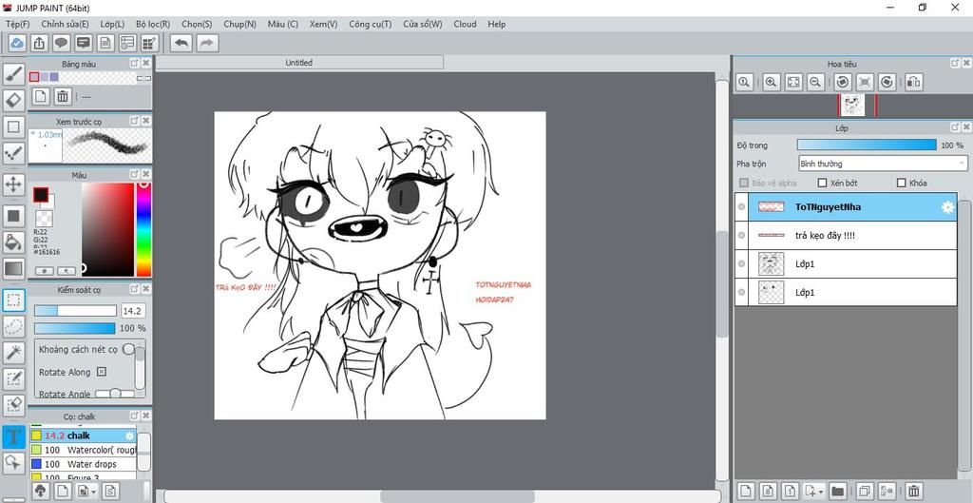
Task: Zoom in using Navigator magnifier plus
Action: click(x=772, y=82)
